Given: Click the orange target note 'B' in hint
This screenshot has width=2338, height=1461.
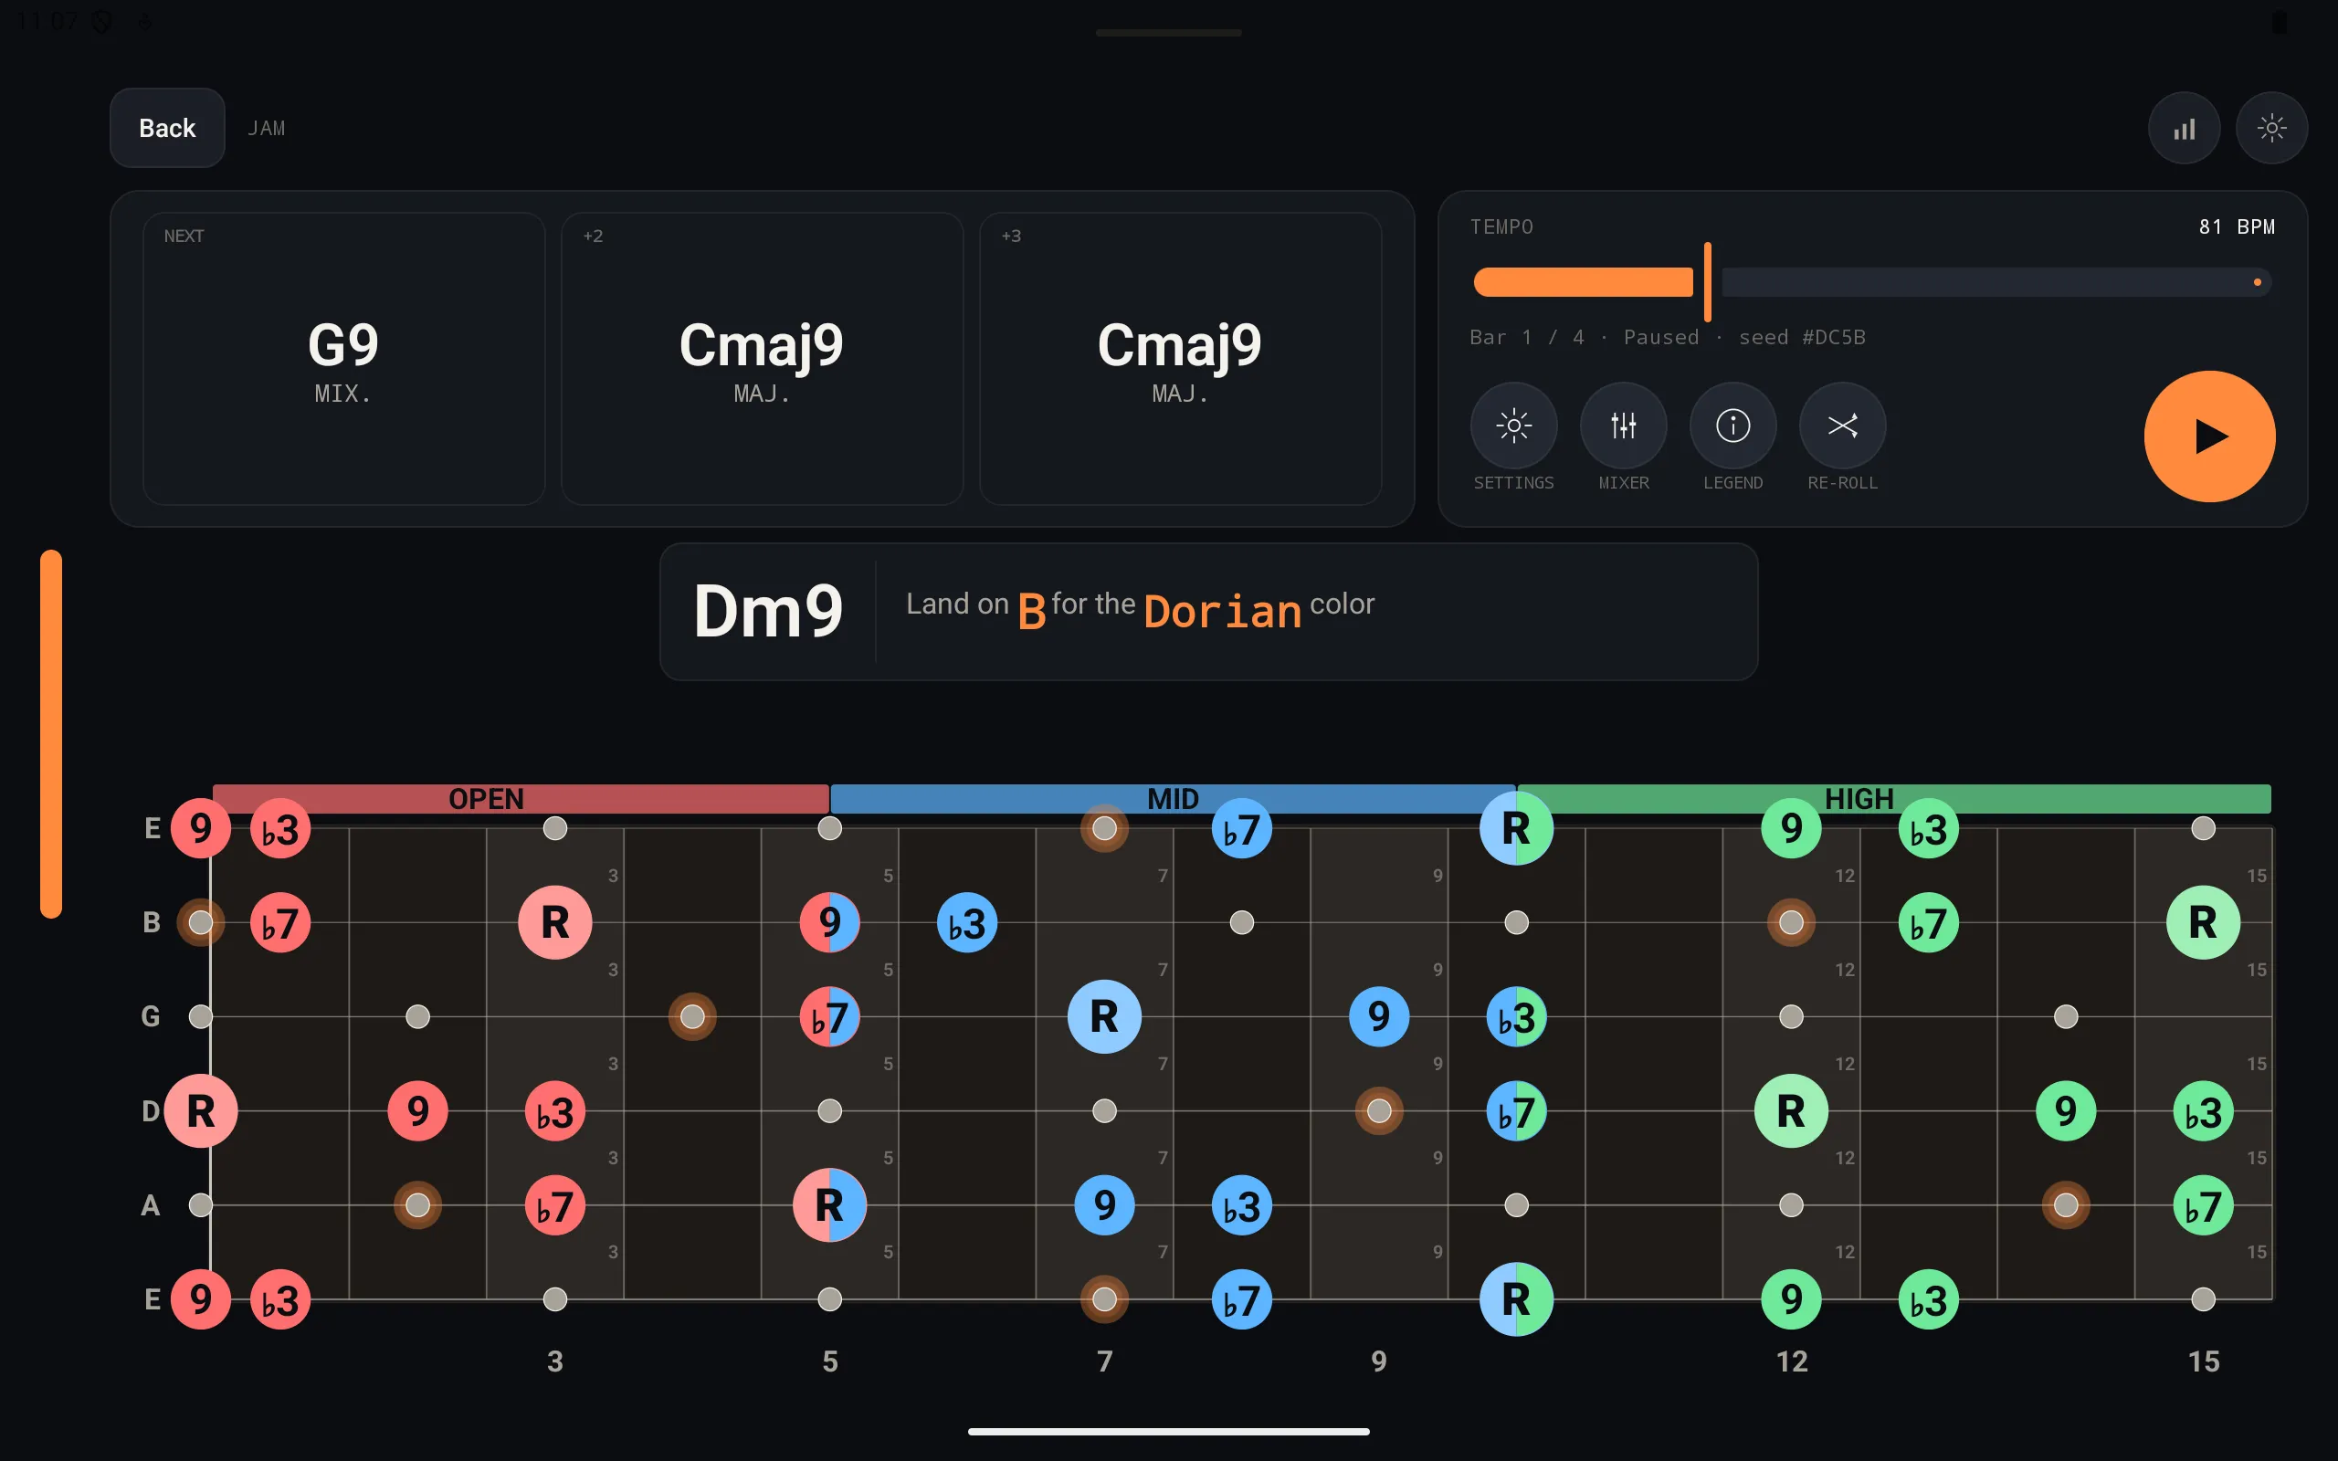Looking at the screenshot, I should pos(1032,611).
